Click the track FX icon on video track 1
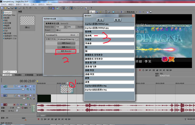 19,86
